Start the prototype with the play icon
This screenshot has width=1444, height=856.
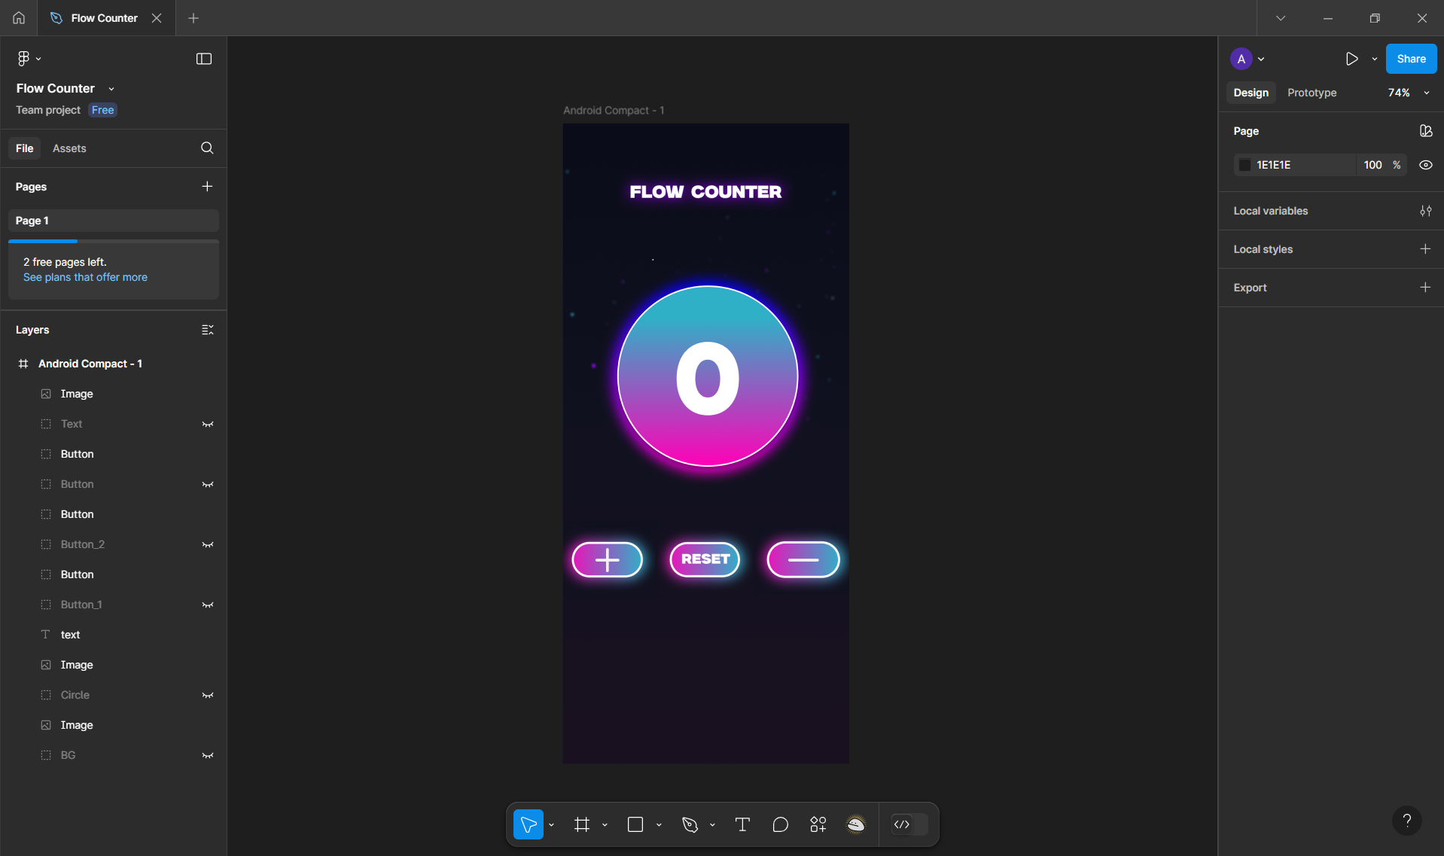[x=1352, y=59]
